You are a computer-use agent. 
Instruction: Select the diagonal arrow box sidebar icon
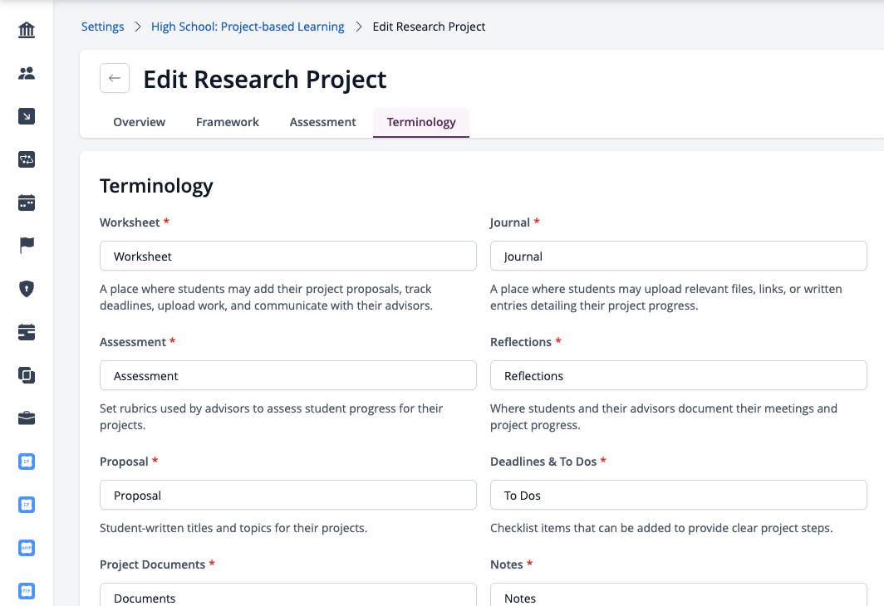pyautogui.click(x=27, y=116)
